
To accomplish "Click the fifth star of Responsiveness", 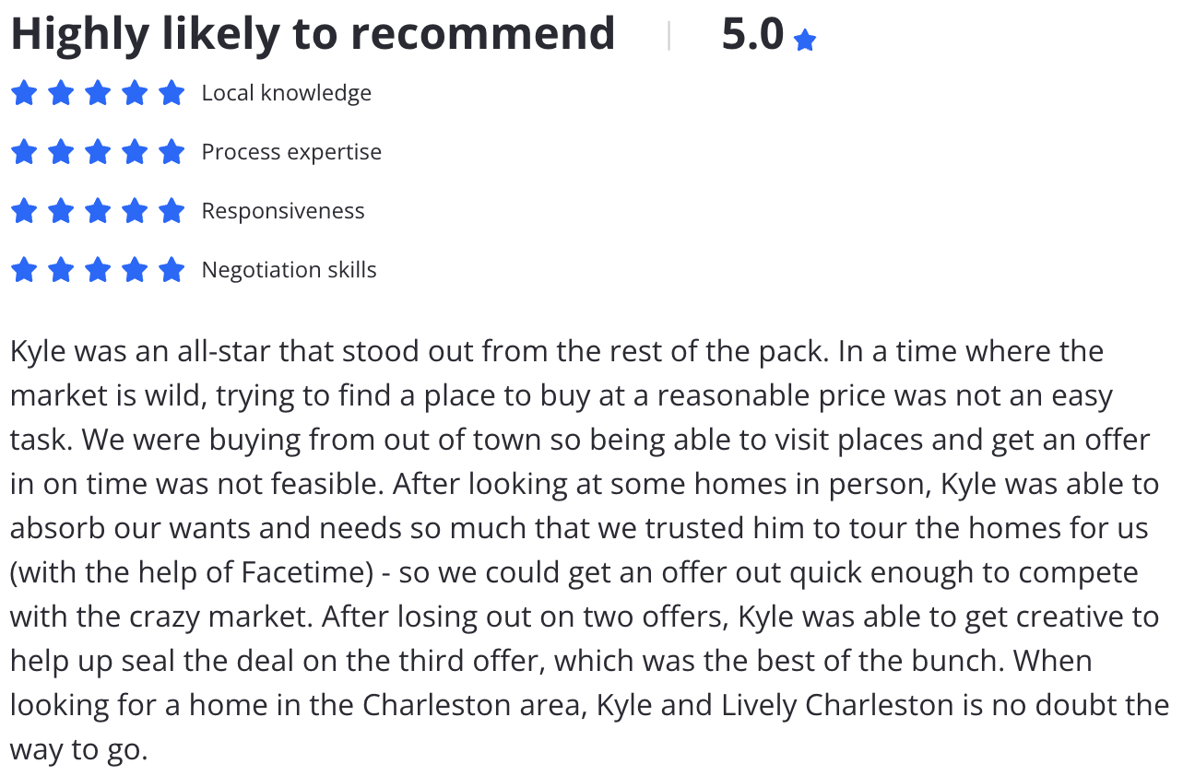I will coord(172,211).
